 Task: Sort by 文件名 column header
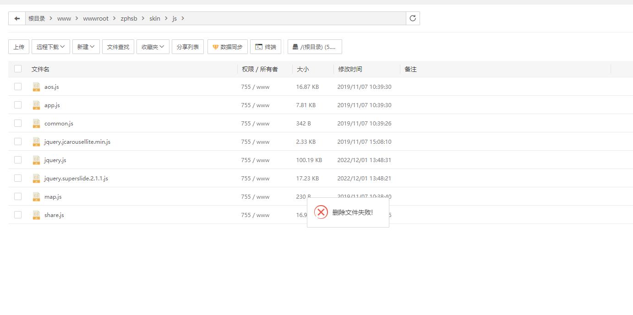point(40,69)
